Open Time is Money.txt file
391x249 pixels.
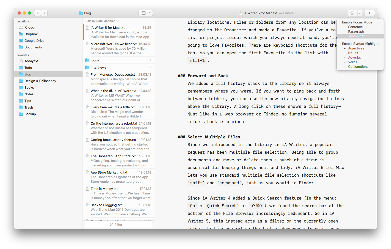click(x=119, y=193)
